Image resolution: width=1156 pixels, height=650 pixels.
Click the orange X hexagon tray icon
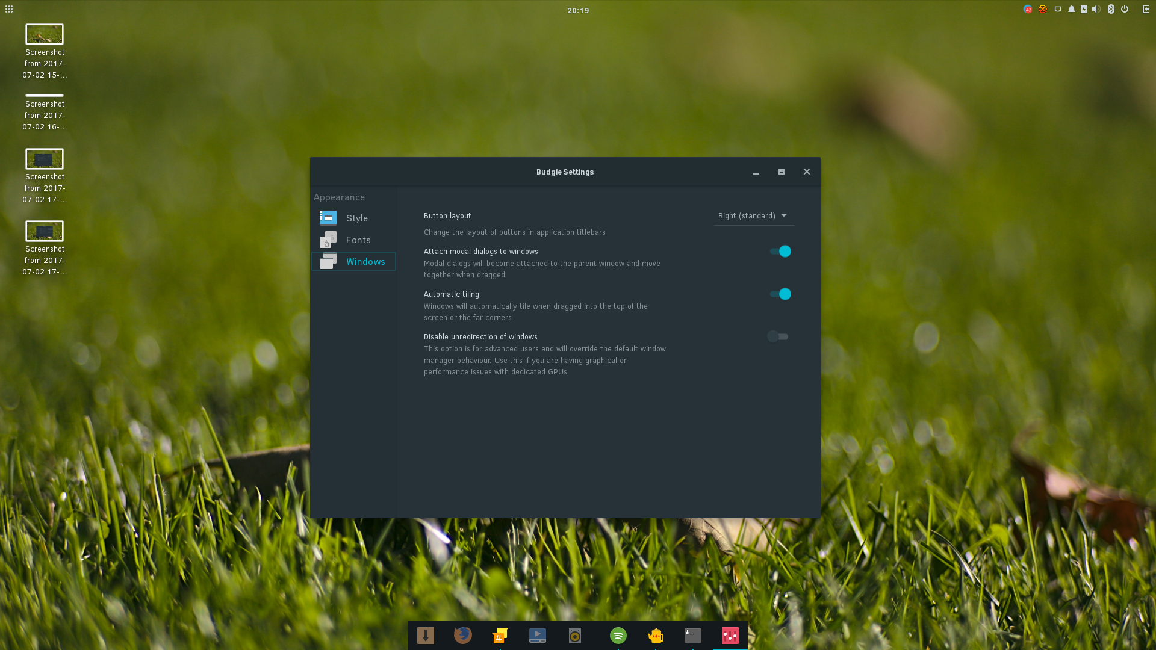coord(1043,9)
